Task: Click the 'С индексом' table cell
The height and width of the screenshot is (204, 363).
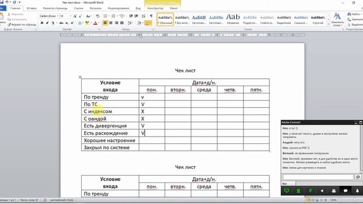Action: (x=110, y=111)
